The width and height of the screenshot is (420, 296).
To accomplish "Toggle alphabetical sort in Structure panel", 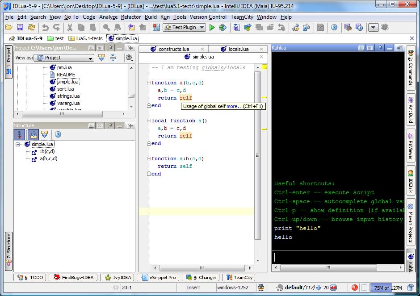I will (x=20, y=134).
